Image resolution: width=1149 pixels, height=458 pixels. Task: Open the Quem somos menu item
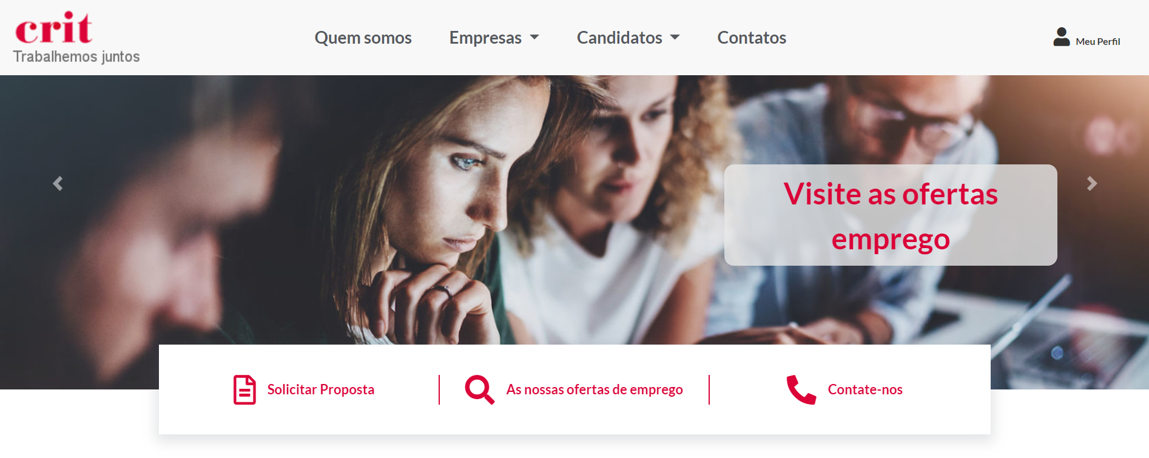[x=363, y=38]
